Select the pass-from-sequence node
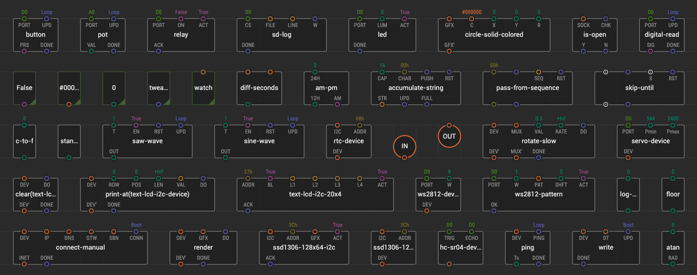Image resolution: width=697 pixels, height=275 pixels. point(528,88)
